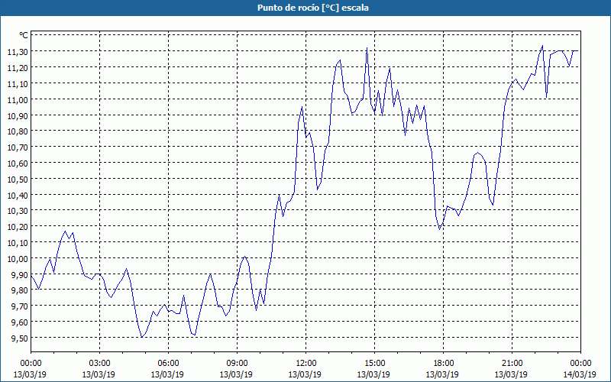
Task: Click the 9,90 axis label
Action: point(20,274)
